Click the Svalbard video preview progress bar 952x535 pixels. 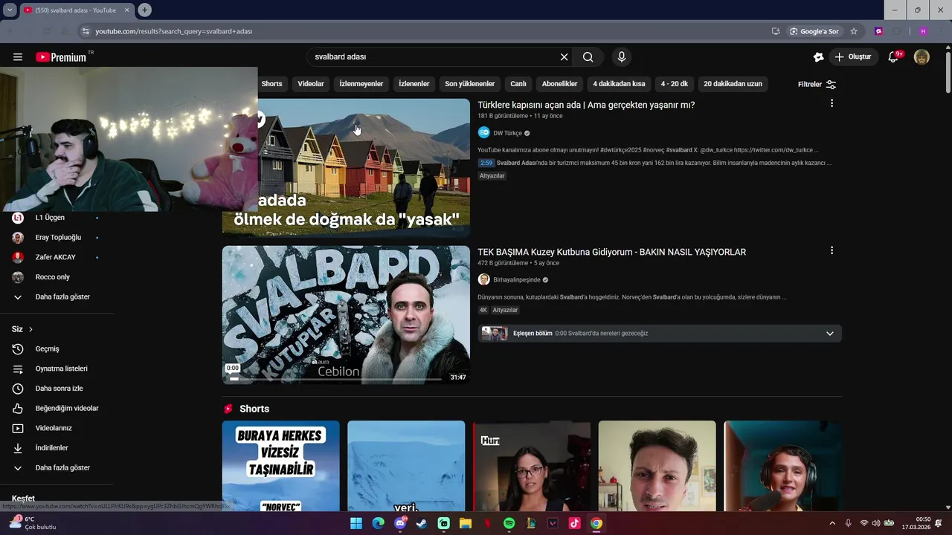click(335, 379)
